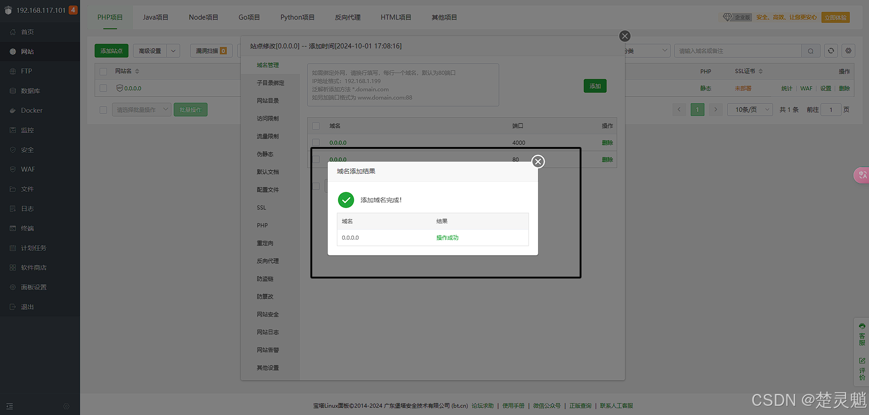869x415 pixels.
Task: Open the 客服 customer service widget
Action: [862, 335]
